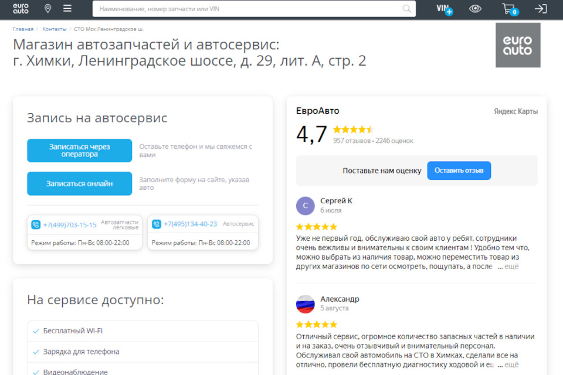Open the viewed items eye icon
Image resolution: width=563 pixels, height=375 pixels.
click(475, 9)
